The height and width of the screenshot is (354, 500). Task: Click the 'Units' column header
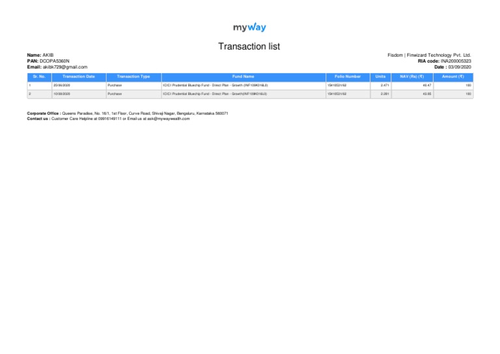[x=380, y=77]
